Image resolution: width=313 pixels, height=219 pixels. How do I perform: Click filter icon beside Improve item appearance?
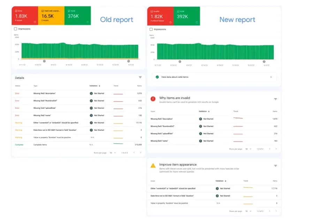click(x=275, y=166)
